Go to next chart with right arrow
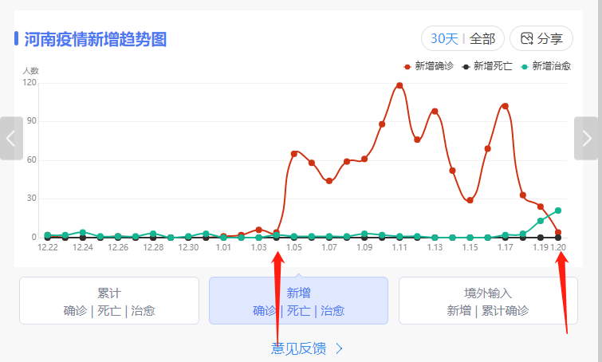Screen dimensions: 602x362 [587, 138]
